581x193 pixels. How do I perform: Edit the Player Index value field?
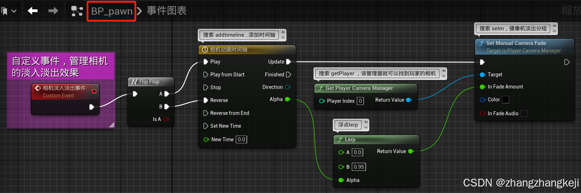[361, 101]
